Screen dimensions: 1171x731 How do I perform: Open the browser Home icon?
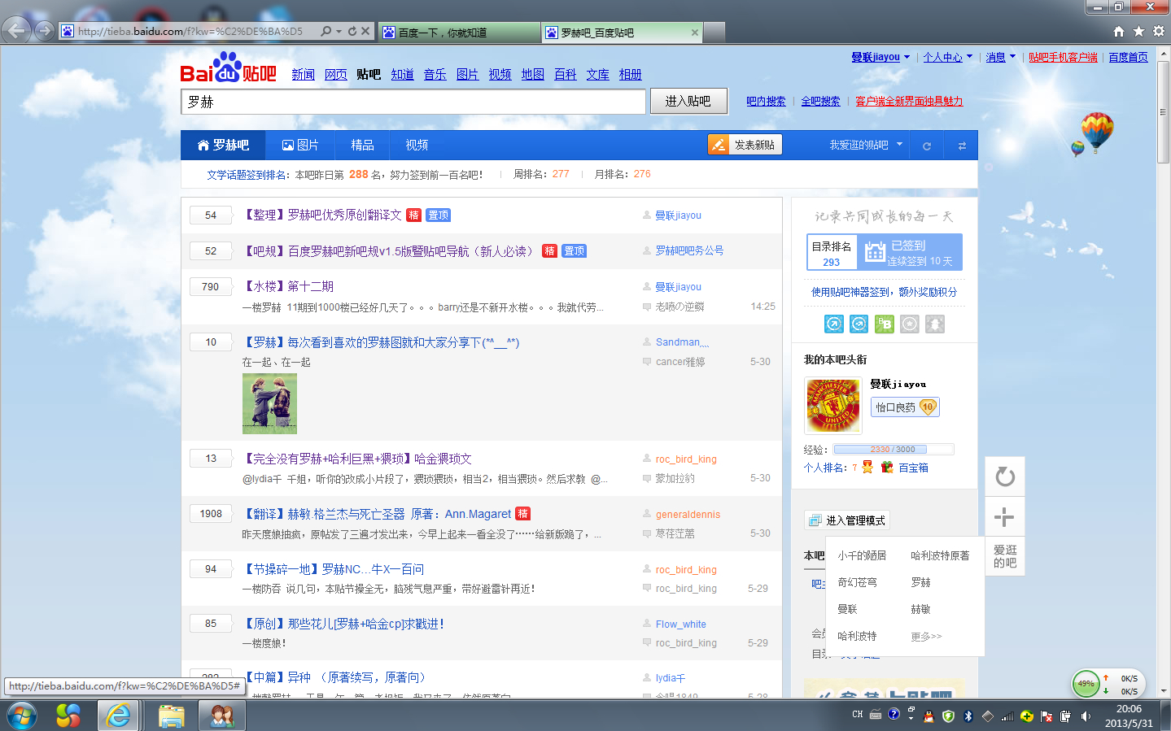[1119, 31]
